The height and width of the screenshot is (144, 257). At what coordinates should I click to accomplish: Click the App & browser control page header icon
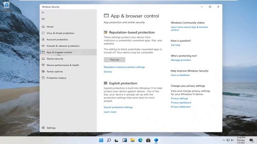(106, 16)
